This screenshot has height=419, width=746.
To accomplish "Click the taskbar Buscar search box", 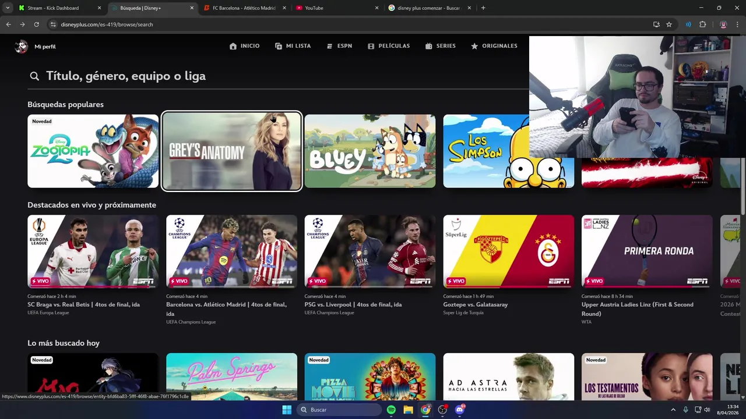I will point(339,410).
